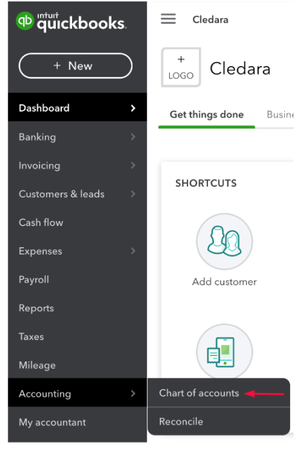Switch to the Business overview tab
The image size is (297, 450).
point(280,114)
